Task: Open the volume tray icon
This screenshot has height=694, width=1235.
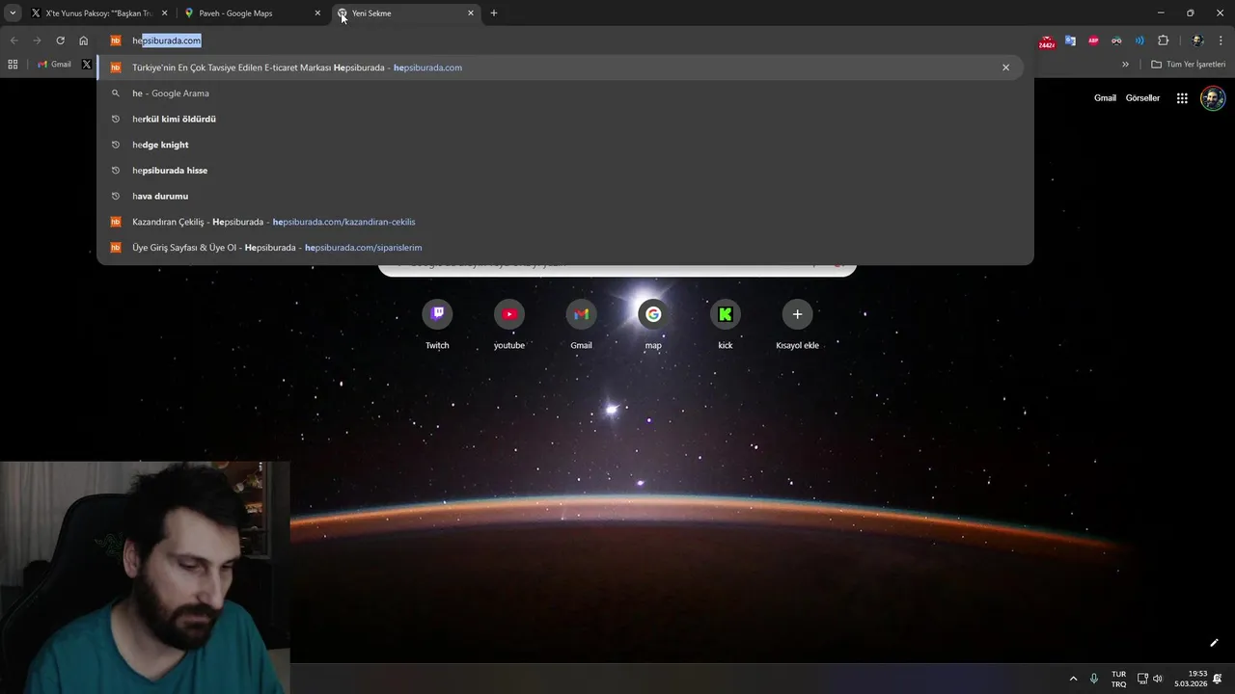Action: [1158, 679]
